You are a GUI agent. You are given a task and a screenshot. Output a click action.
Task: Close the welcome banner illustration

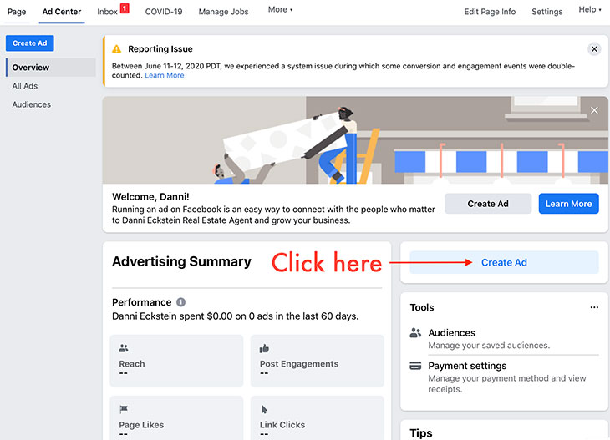594,110
